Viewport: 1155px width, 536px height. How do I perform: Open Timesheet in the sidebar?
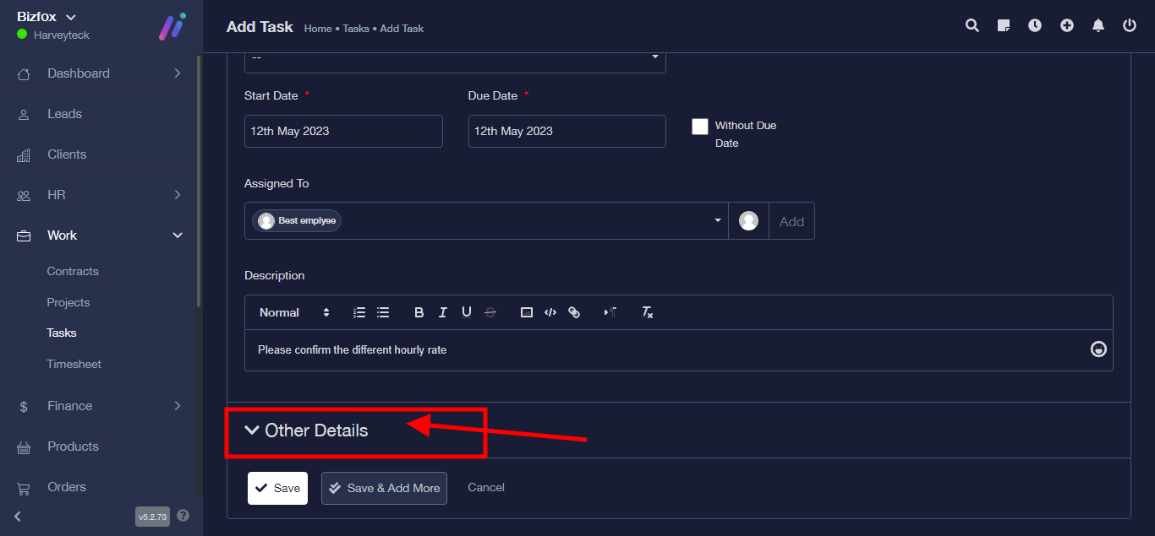pyautogui.click(x=74, y=364)
